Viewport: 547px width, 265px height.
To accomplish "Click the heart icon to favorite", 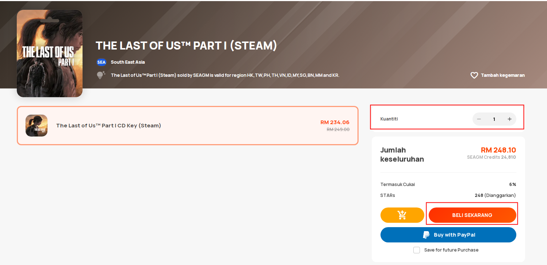I will point(474,75).
